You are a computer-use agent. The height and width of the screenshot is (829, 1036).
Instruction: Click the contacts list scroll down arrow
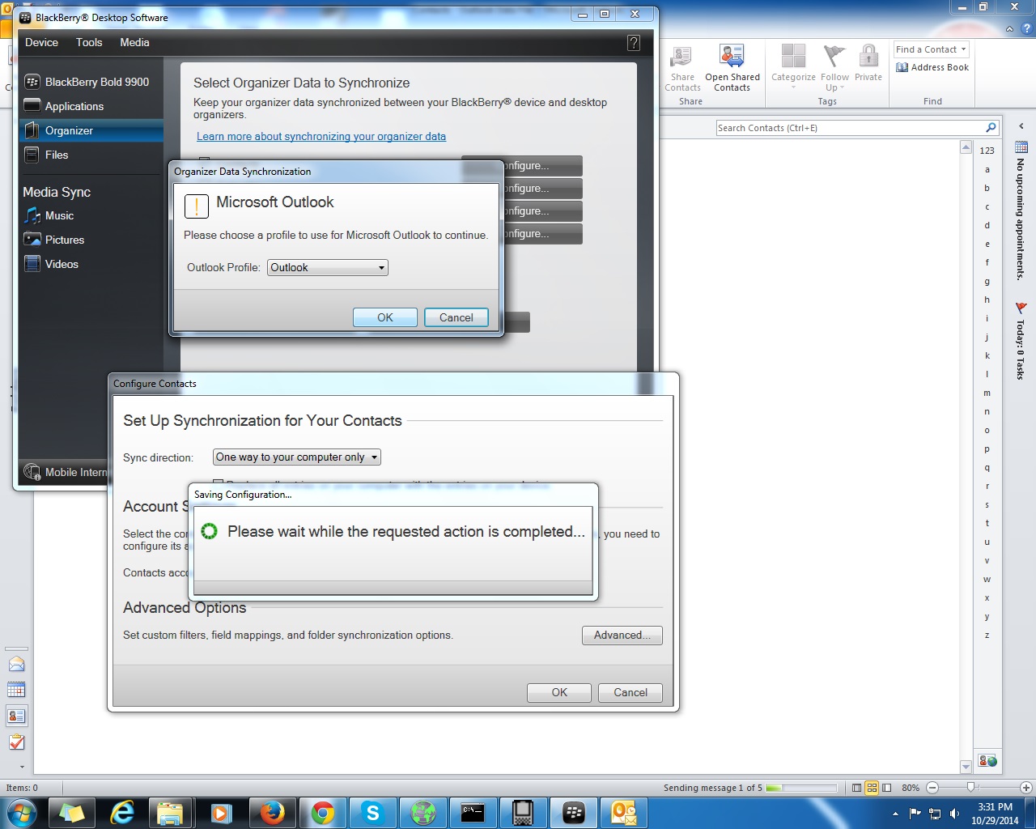coord(966,767)
